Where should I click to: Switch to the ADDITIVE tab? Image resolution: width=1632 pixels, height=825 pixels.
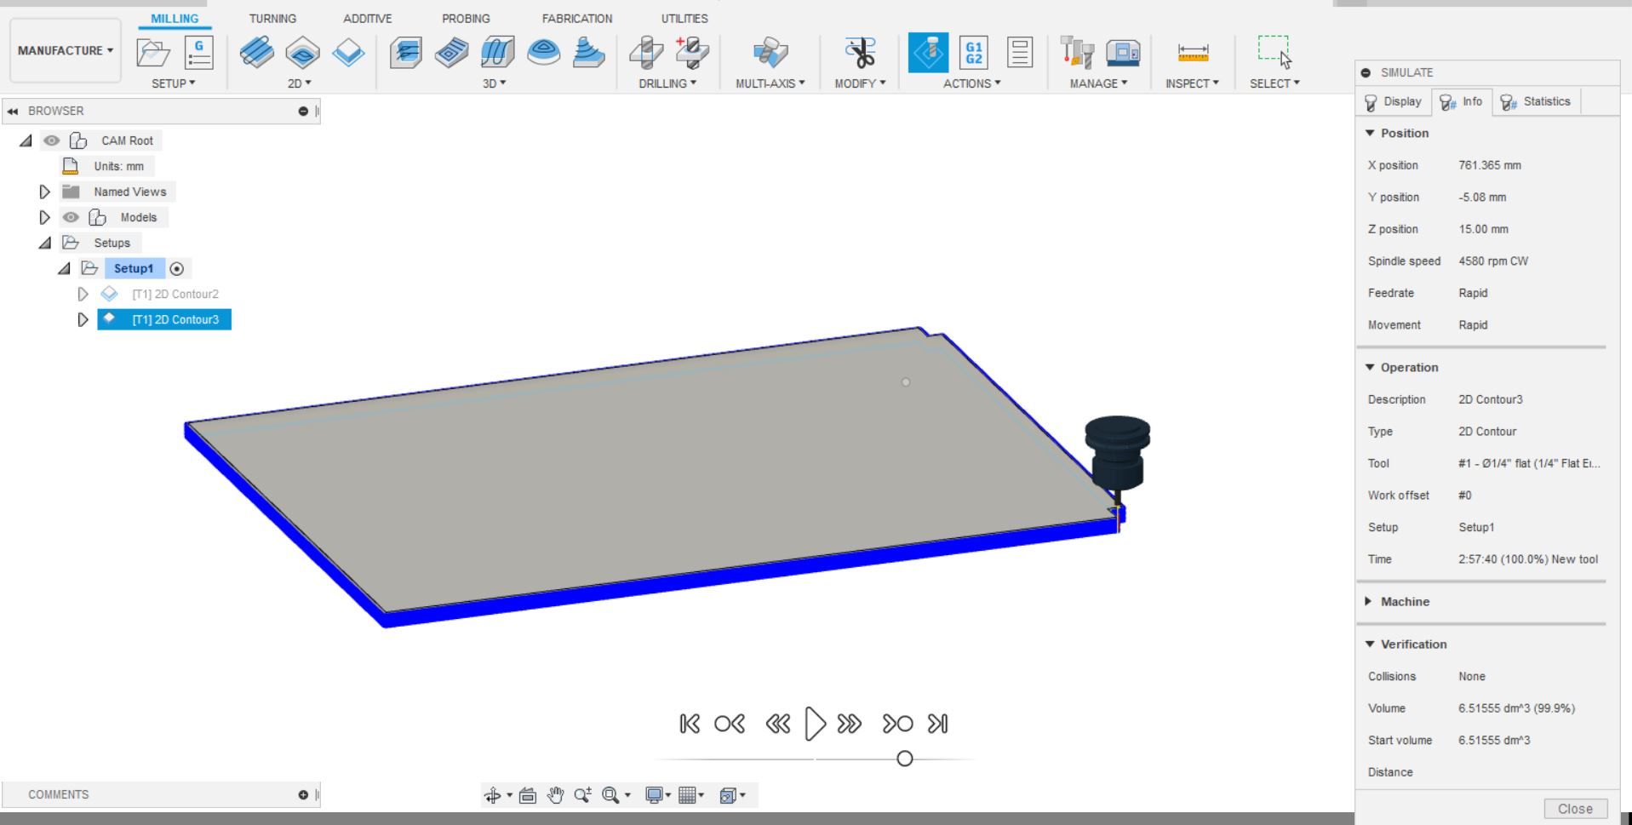[x=368, y=18]
